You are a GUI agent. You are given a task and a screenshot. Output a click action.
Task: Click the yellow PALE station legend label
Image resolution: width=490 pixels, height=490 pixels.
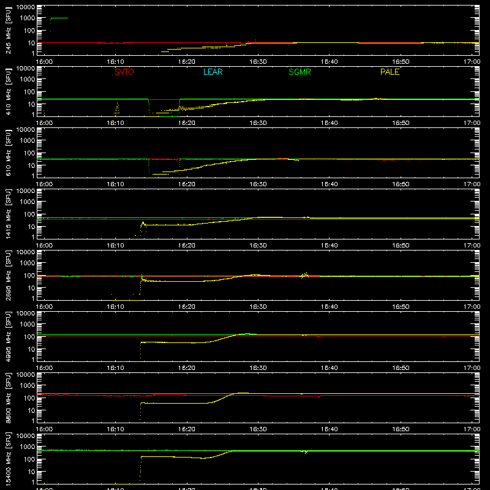click(x=390, y=72)
